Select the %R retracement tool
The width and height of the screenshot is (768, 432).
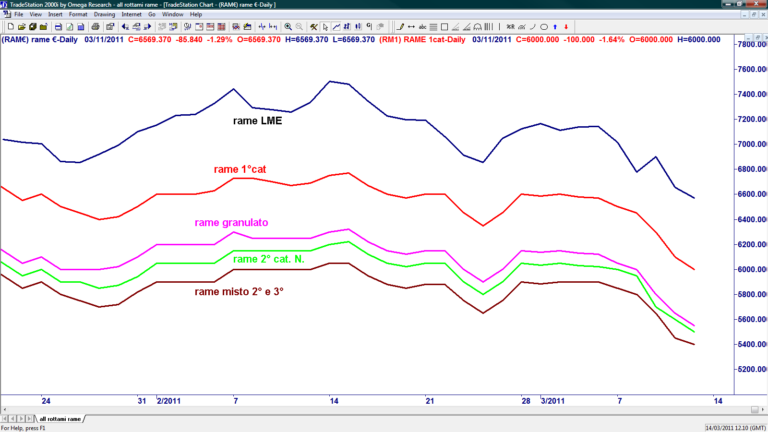coord(511,27)
